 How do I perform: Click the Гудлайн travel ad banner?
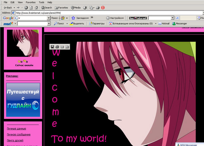coord(23,100)
